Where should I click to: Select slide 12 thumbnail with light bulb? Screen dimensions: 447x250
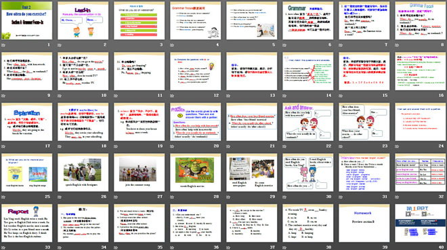tap(196, 71)
